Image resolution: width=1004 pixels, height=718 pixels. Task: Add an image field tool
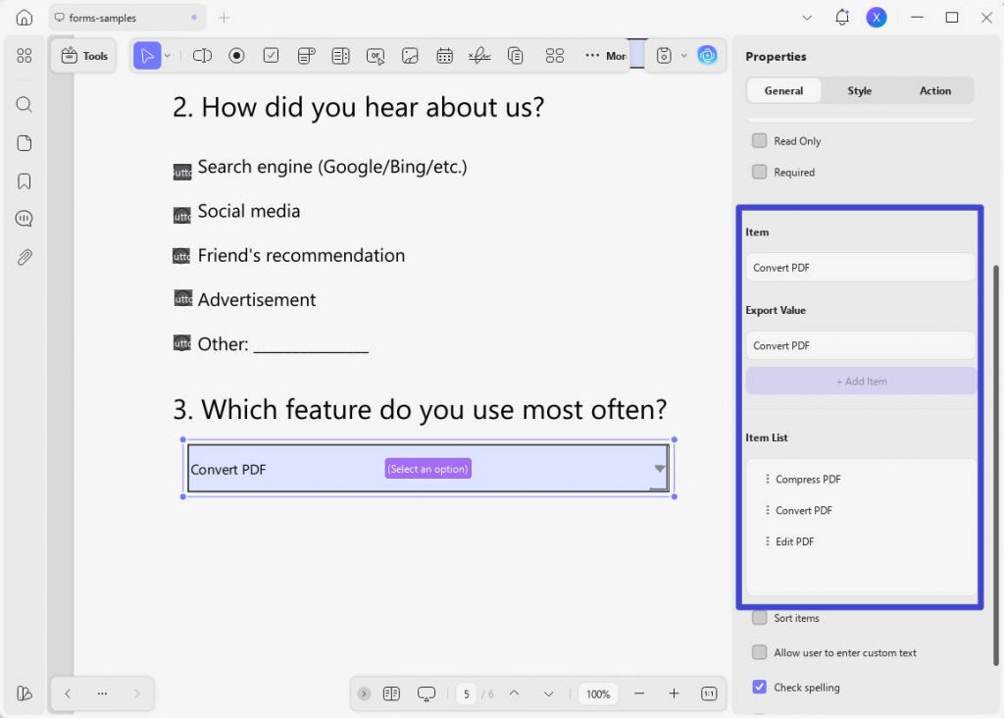pos(410,56)
